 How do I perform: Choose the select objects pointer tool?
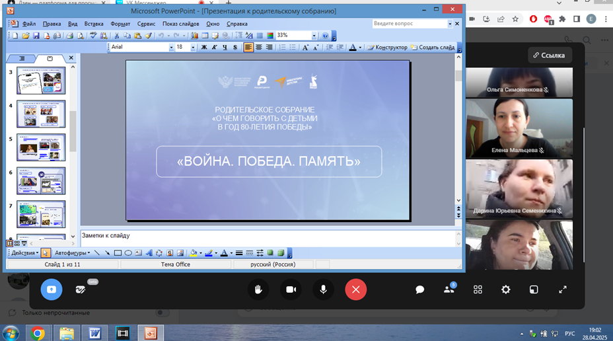46,253
